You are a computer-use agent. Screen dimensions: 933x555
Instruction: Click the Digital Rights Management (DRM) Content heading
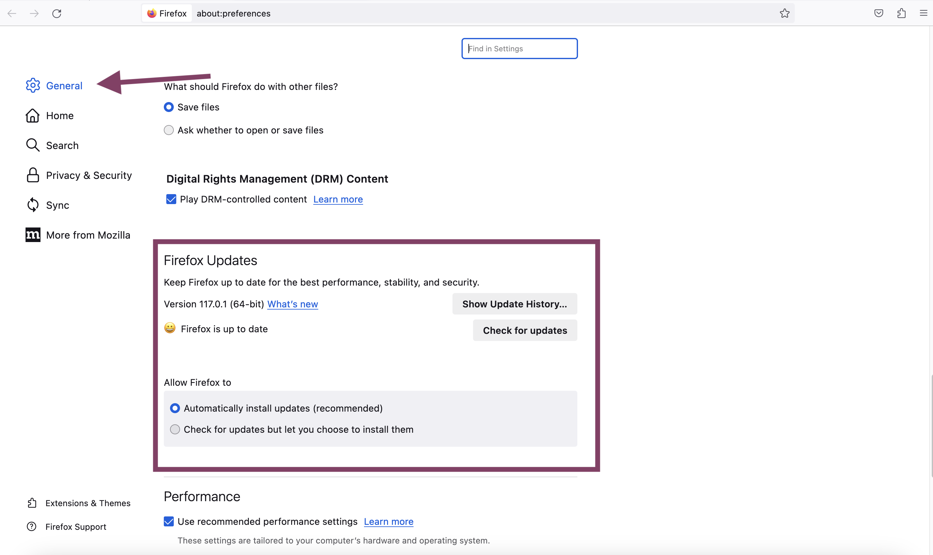277,179
